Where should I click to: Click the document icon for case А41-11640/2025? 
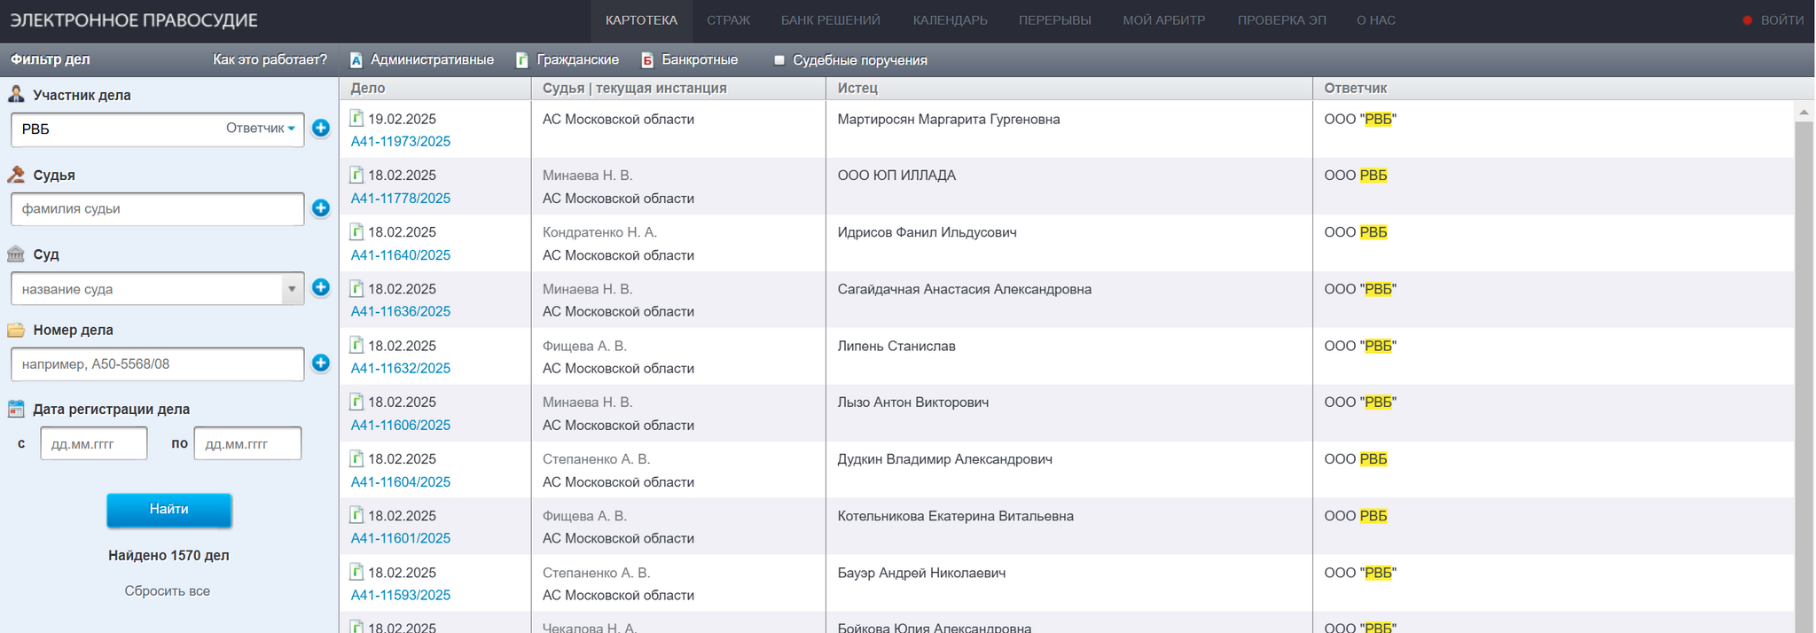[x=356, y=231]
